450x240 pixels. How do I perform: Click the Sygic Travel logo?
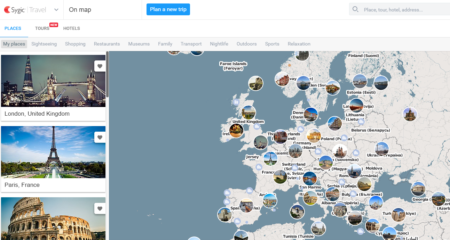[x=25, y=10]
